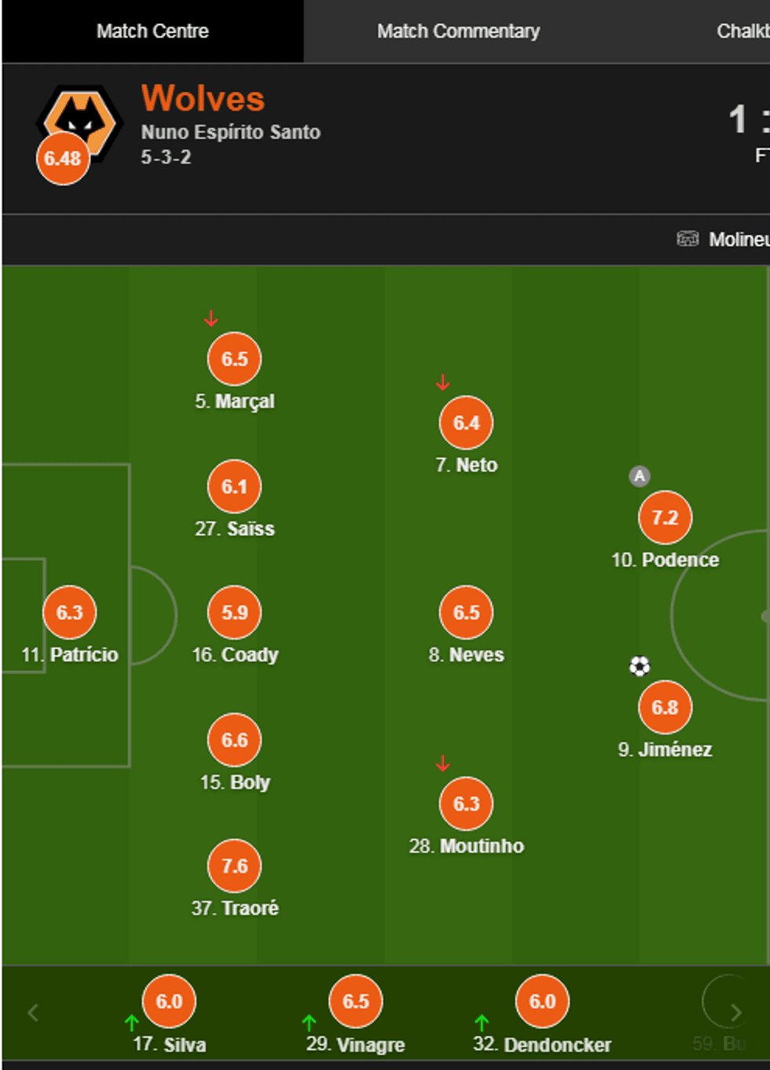
Task: Click the goal ball icon above Jiménez
Action: pyautogui.click(x=640, y=666)
